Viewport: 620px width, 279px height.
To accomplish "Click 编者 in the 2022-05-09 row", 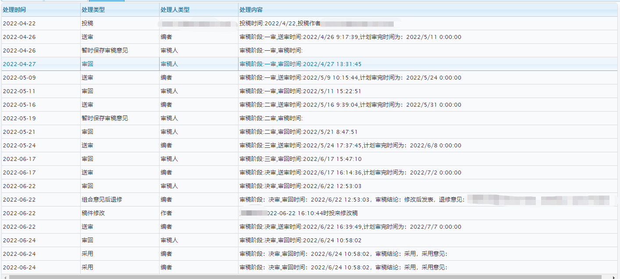I will [166, 78].
